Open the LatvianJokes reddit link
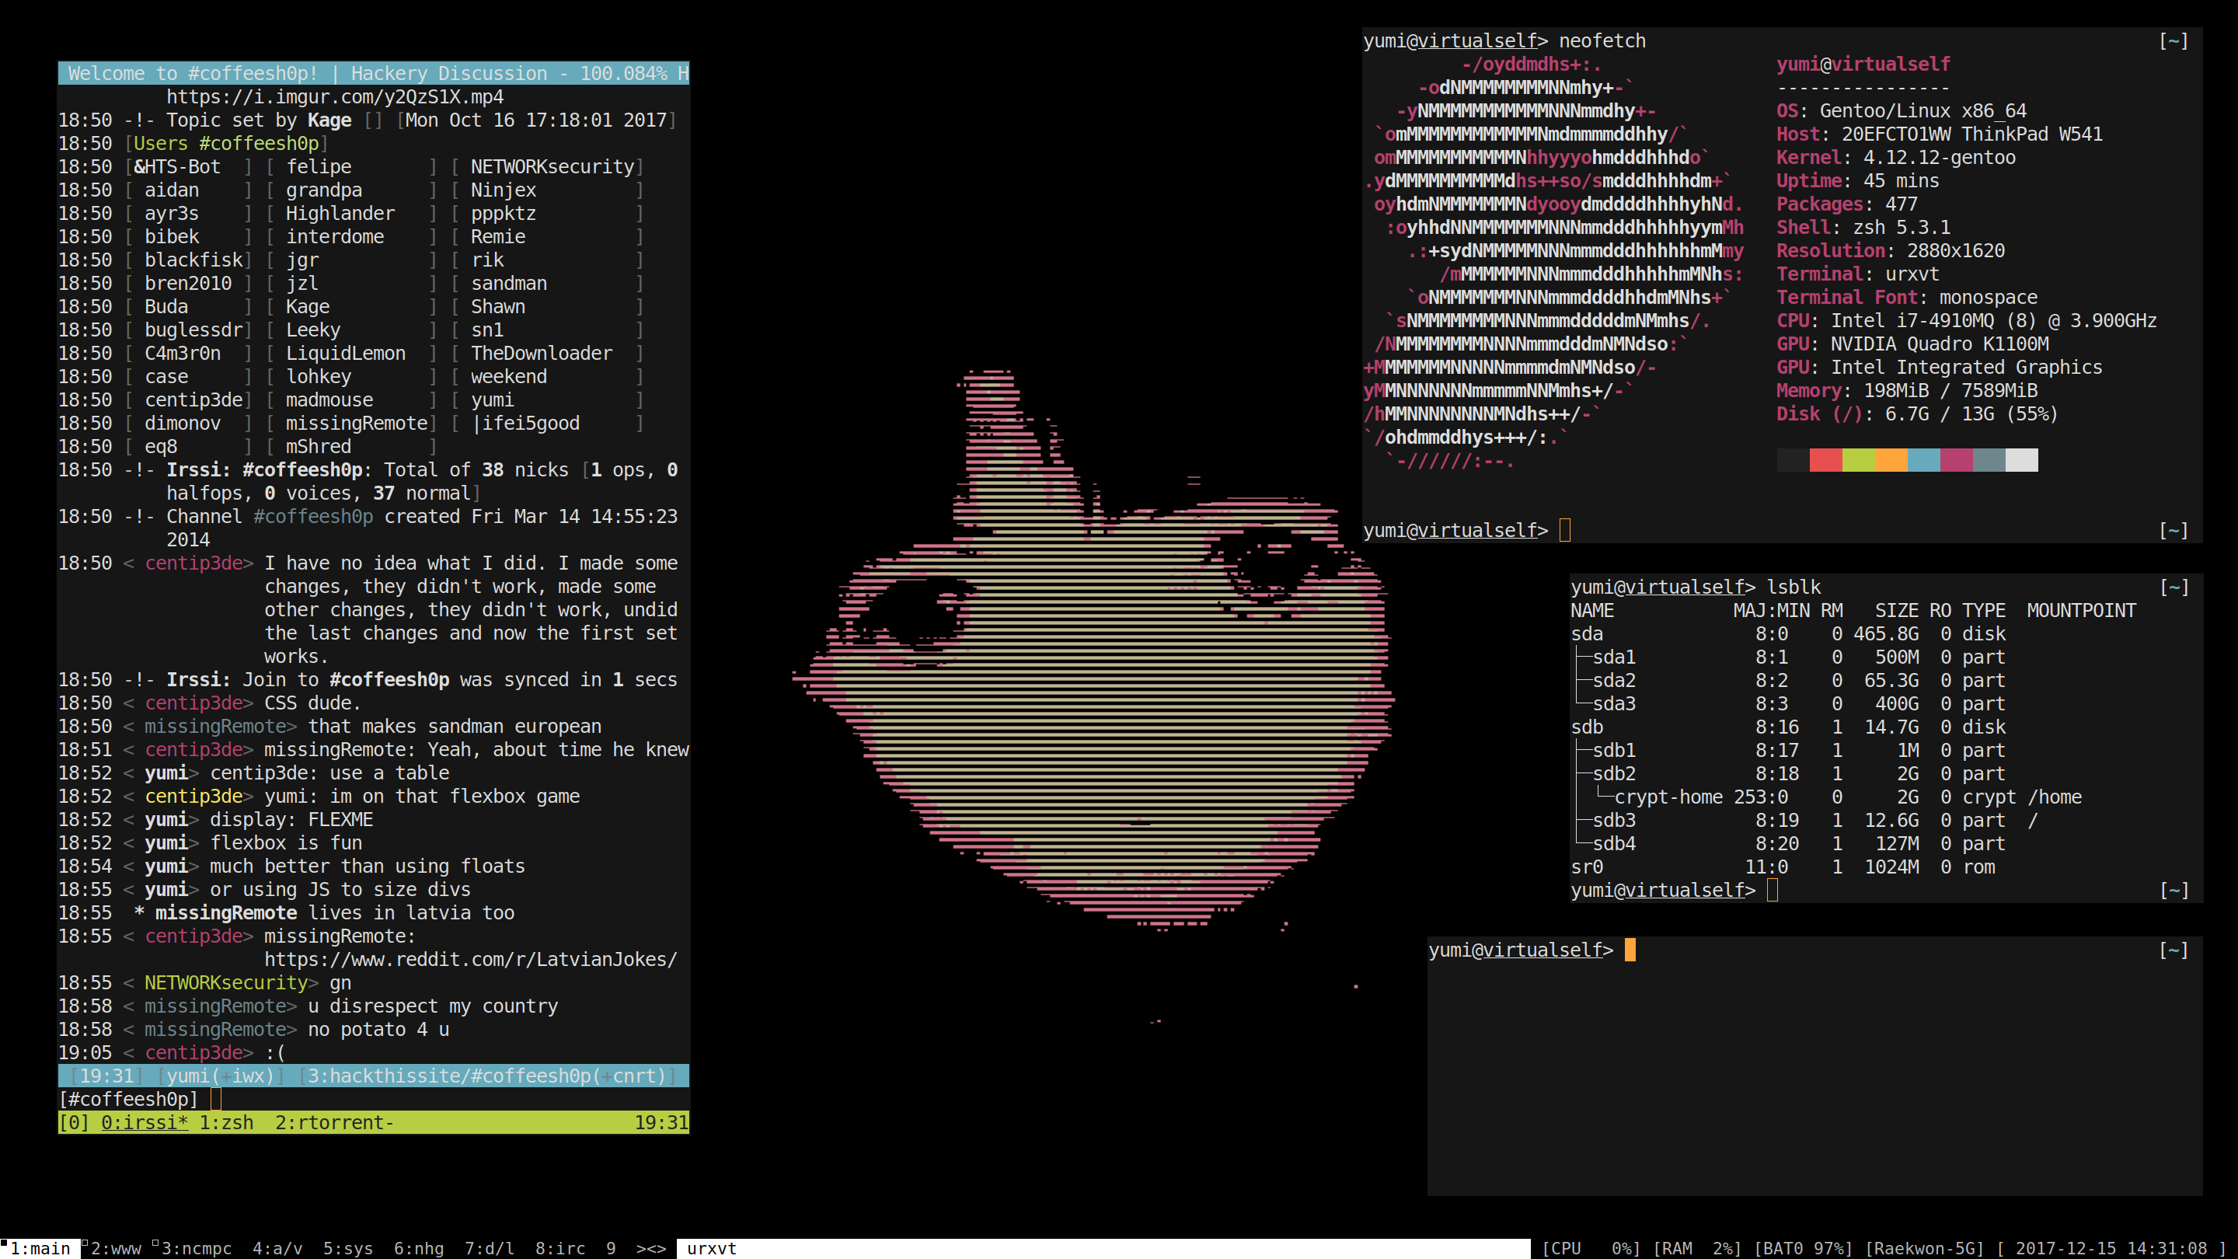Viewport: 2238px width, 1259px height. pyautogui.click(x=470, y=959)
